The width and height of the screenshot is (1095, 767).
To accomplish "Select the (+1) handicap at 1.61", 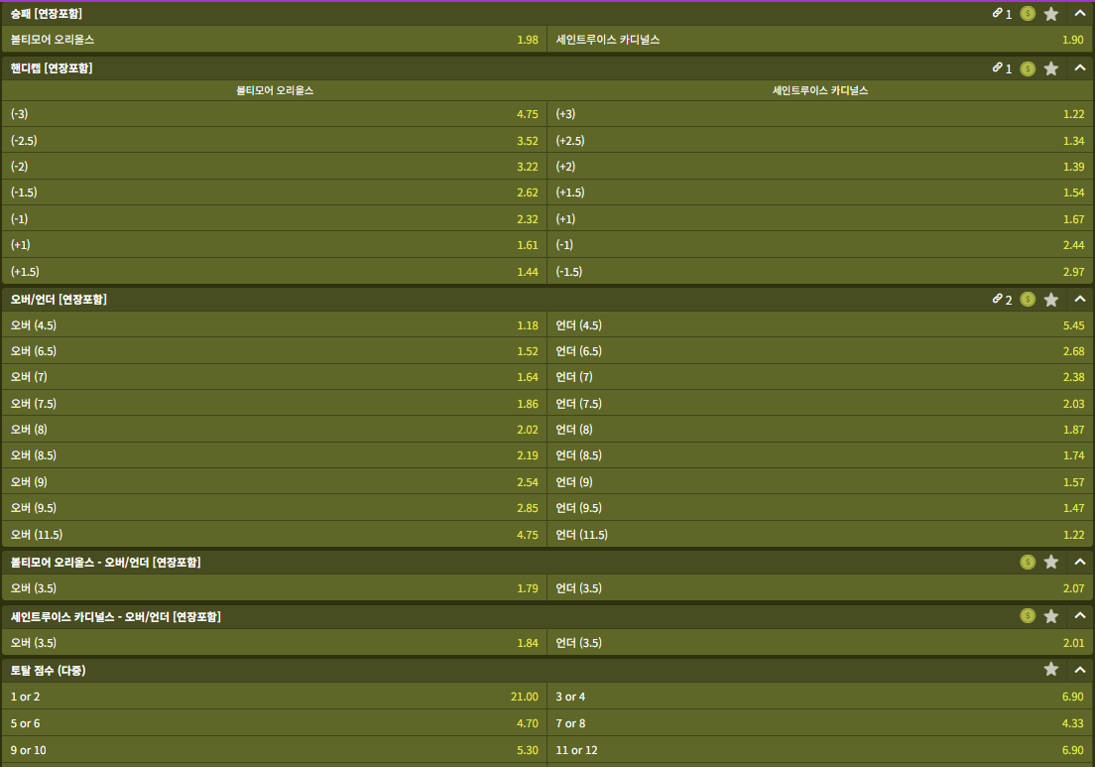I will (x=275, y=245).
